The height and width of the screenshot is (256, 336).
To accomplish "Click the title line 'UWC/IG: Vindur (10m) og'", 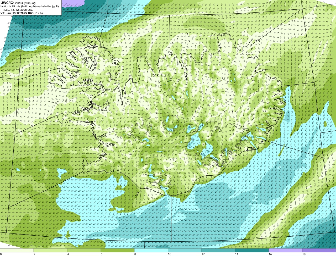I will pos(18,3).
